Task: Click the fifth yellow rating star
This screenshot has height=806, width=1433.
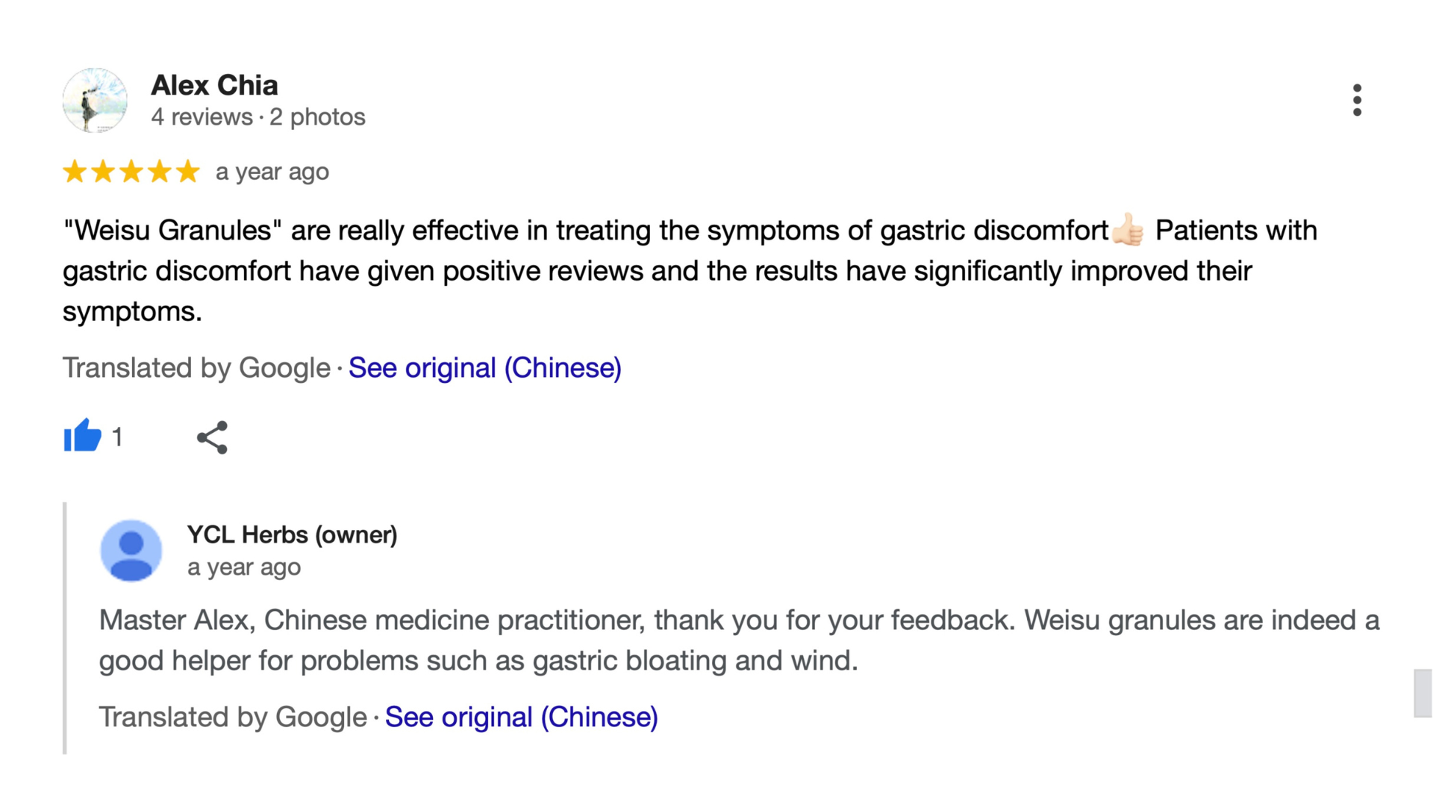Action: (x=187, y=172)
